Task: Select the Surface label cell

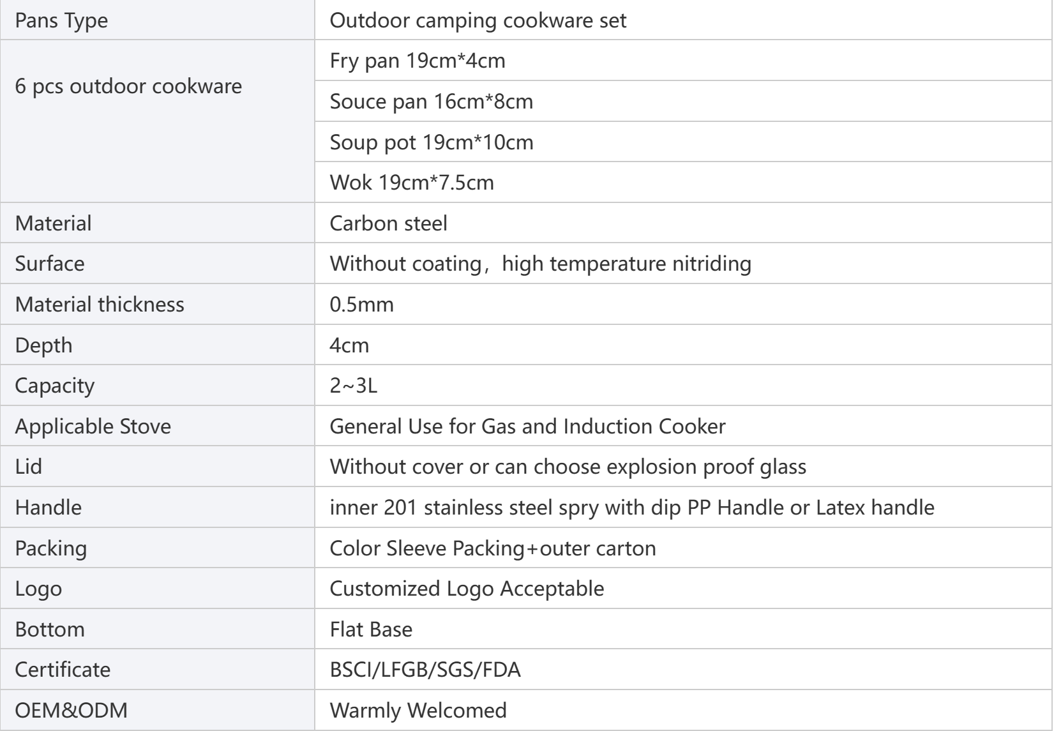Action: pyautogui.click(x=50, y=264)
